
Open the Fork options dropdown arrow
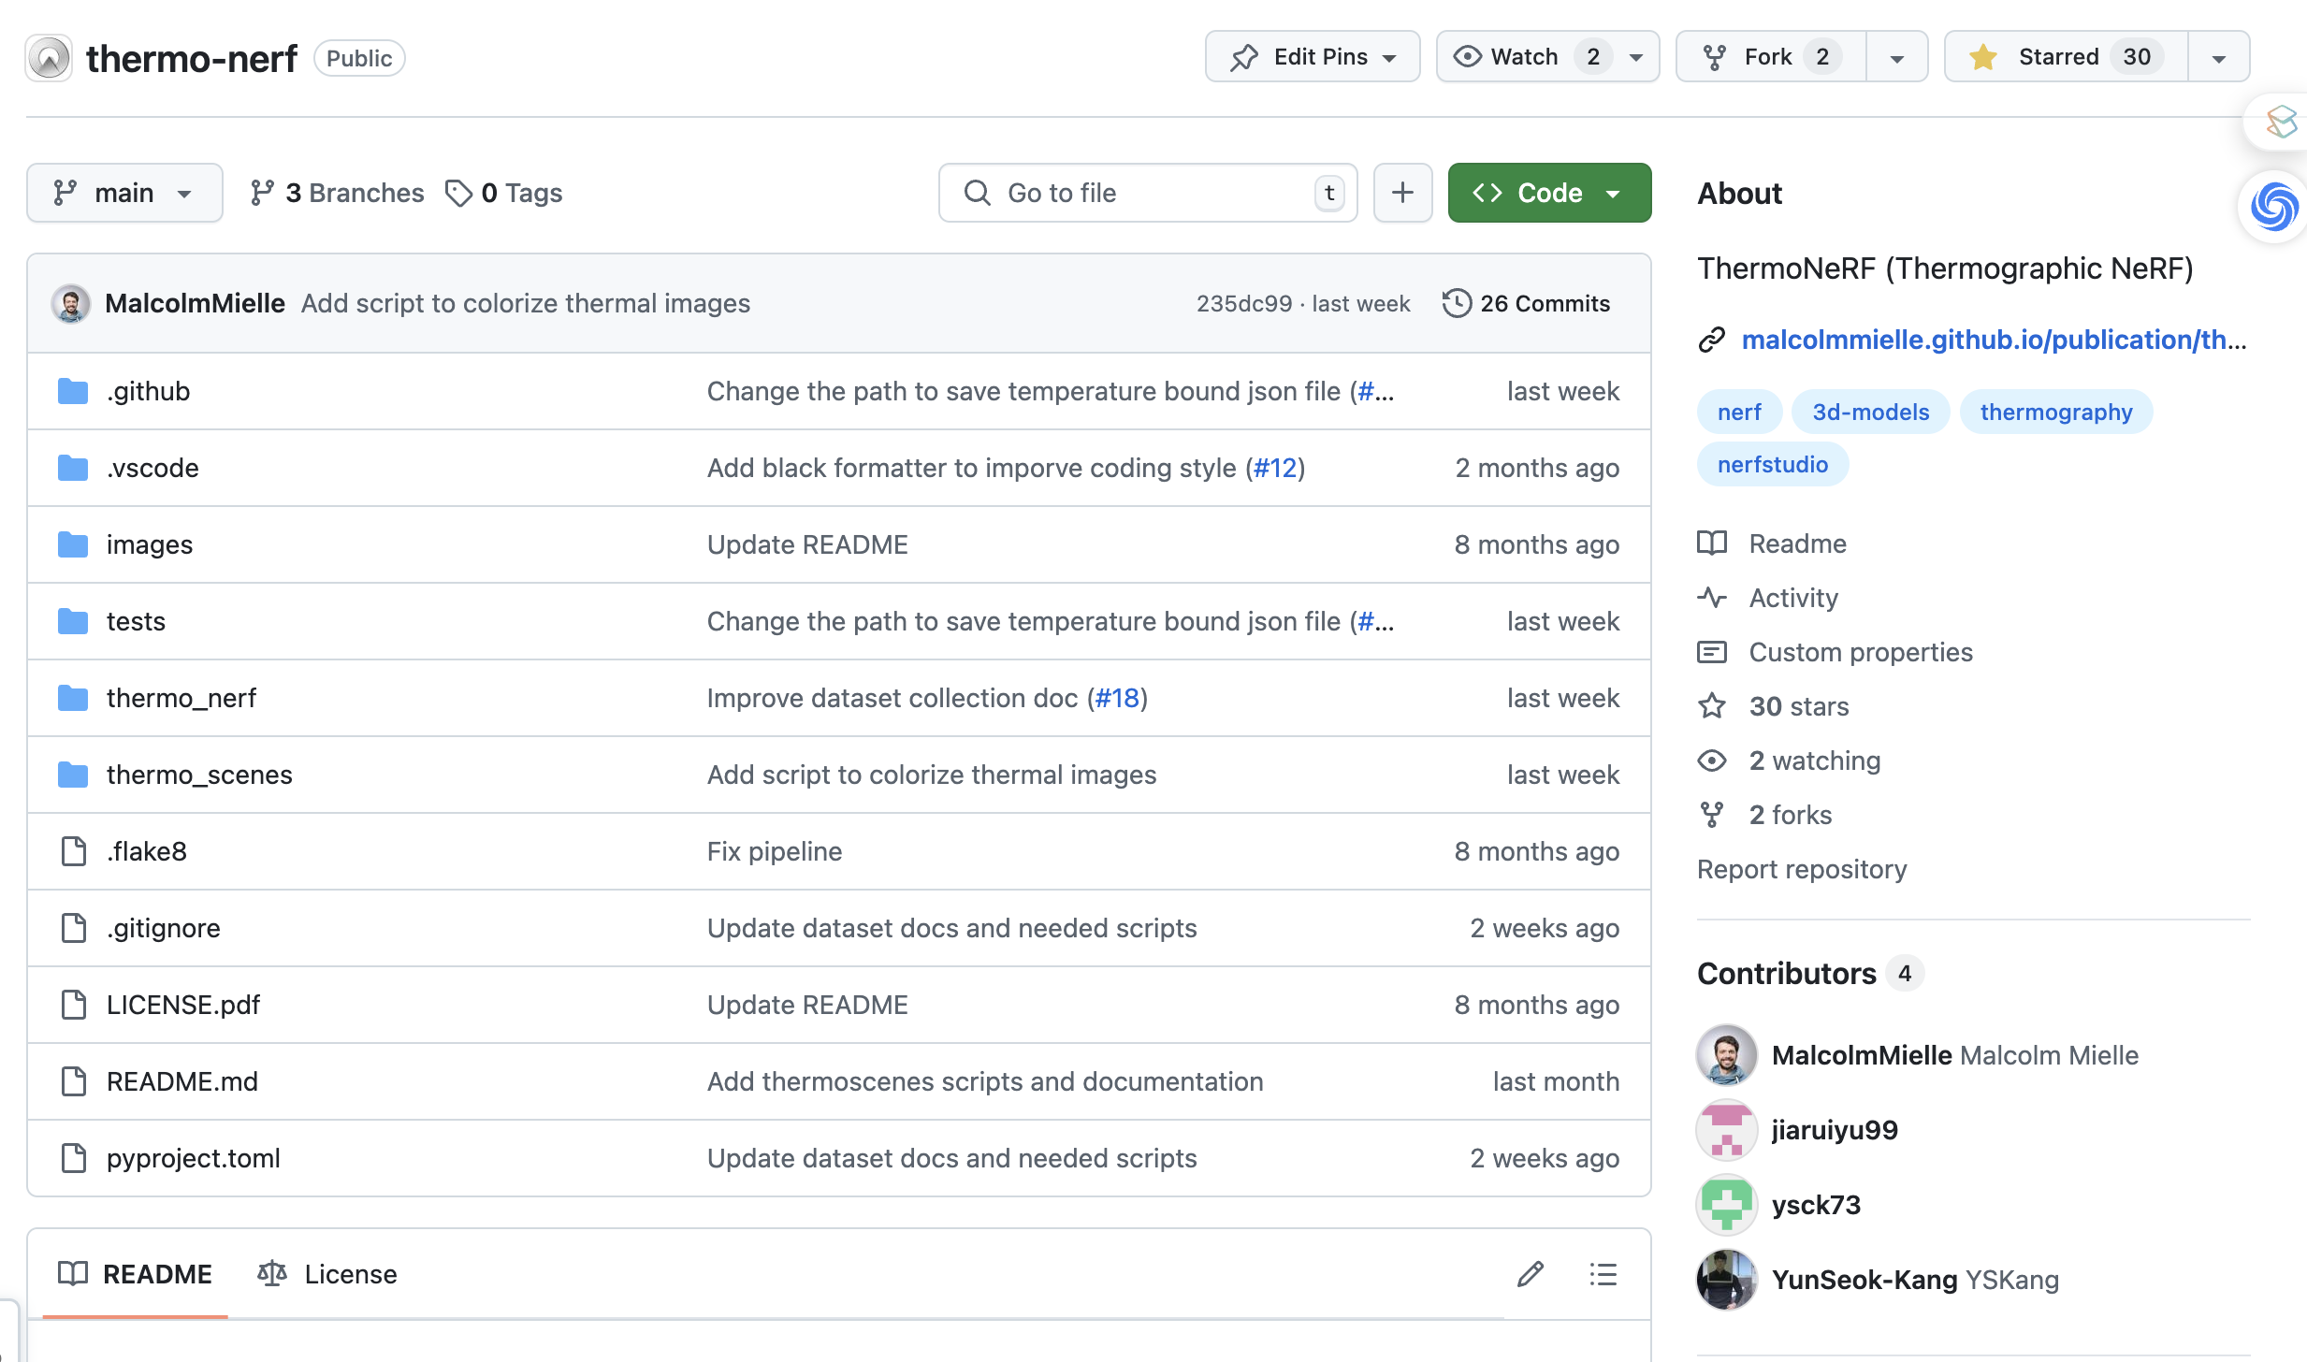pos(1896,57)
